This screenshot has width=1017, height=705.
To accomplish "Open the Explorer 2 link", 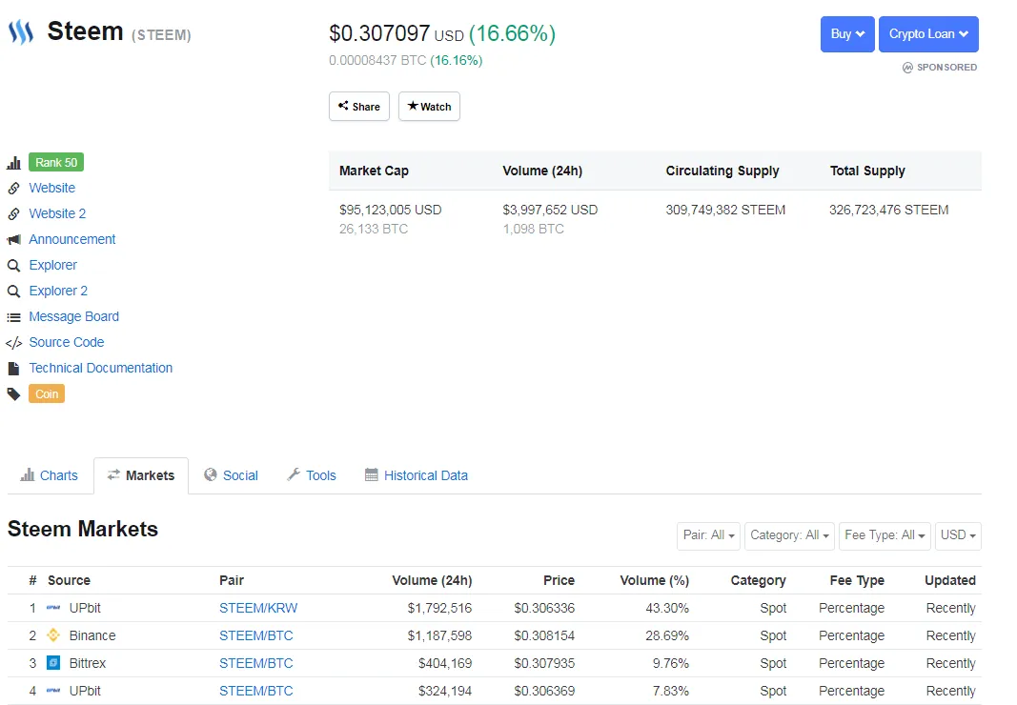I will coord(58,291).
